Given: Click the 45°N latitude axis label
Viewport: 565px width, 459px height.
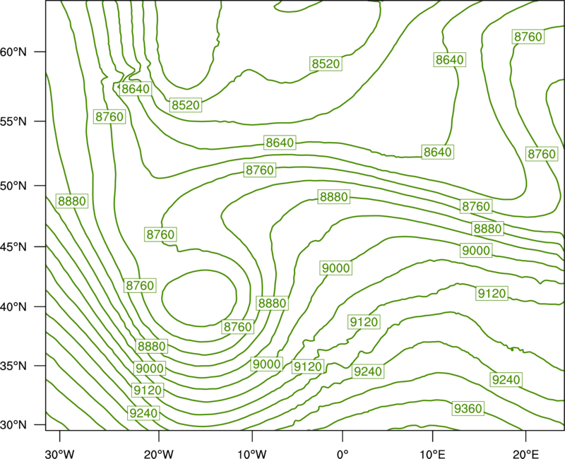Looking at the screenshot, I should tap(13, 246).
